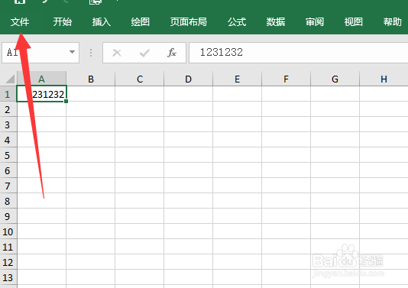408x288 pixels.
Task: Open the 帮助 ribbon tab
Action: [393, 22]
